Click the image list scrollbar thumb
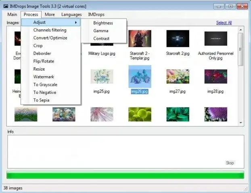 coord(241,49)
